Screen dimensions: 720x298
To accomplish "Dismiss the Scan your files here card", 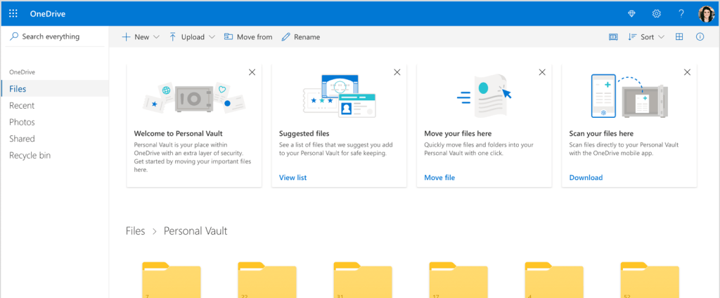I will [688, 72].
